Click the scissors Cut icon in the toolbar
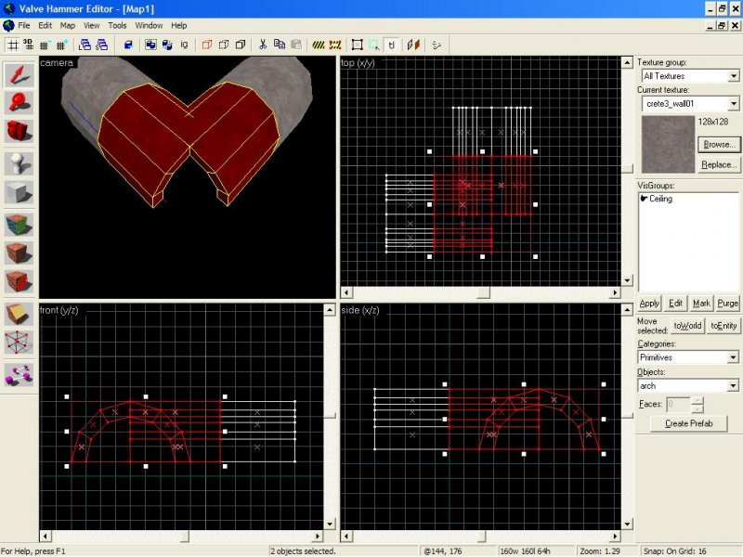The image size is (743, 557). coord(263,44)
